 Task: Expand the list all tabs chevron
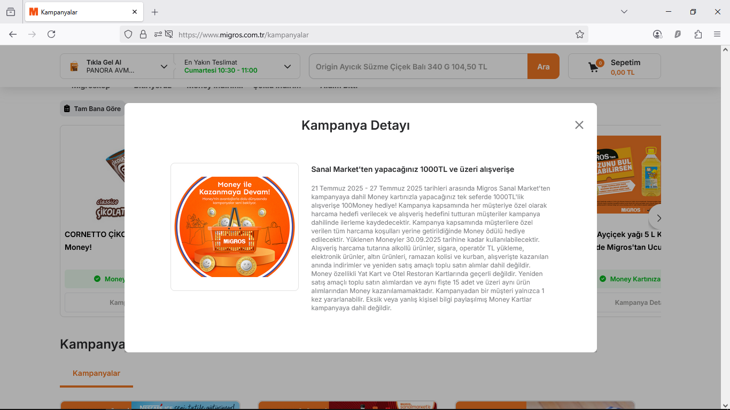(x=624, y=12)
